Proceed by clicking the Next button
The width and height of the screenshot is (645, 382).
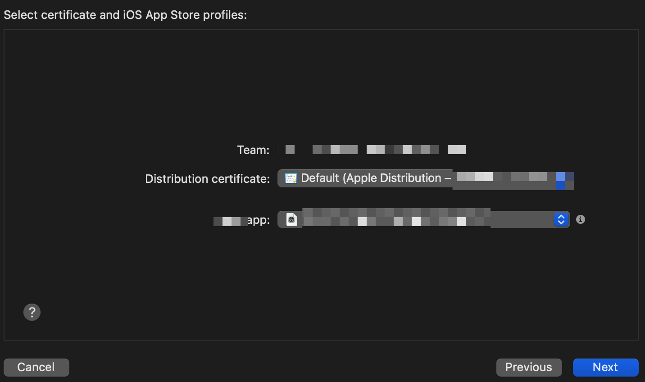point(605,367)
